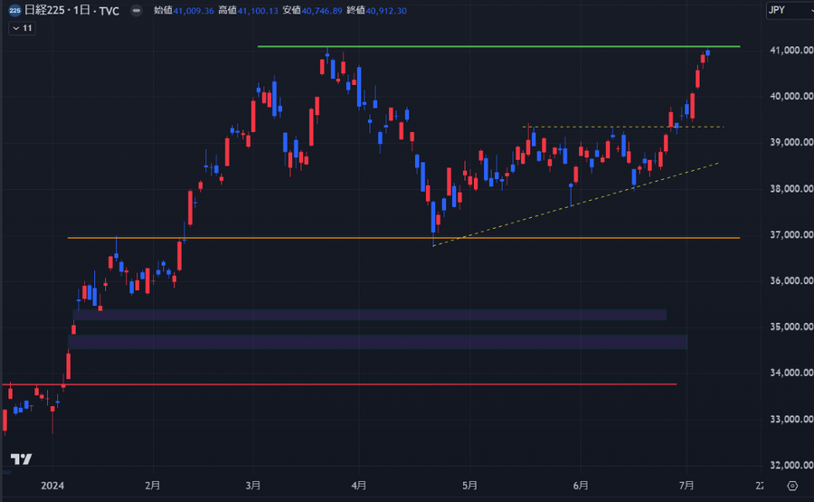
Task: Click the 4月 label on the time axis
Action: pyautogui.click(x=359, y=486)
